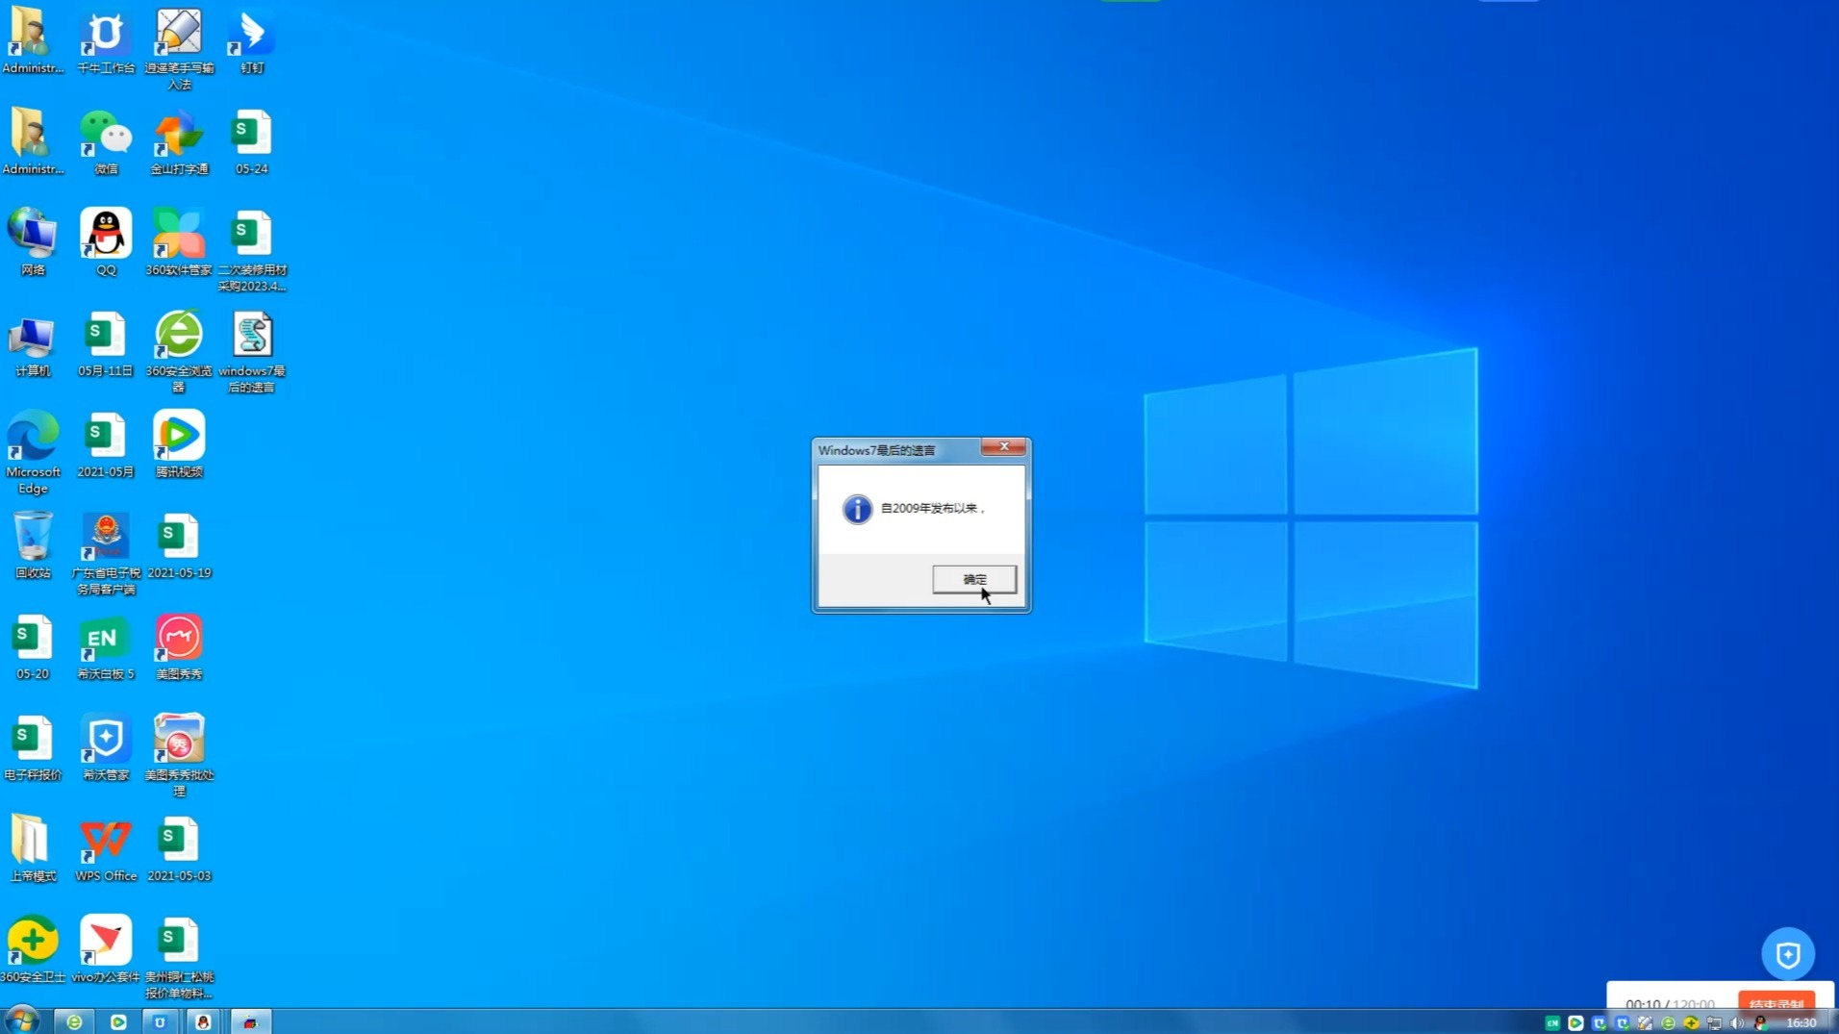Start QQ from the desktop
The width and height of the screenshot is (1839, 1034).
tap(106, 234)
